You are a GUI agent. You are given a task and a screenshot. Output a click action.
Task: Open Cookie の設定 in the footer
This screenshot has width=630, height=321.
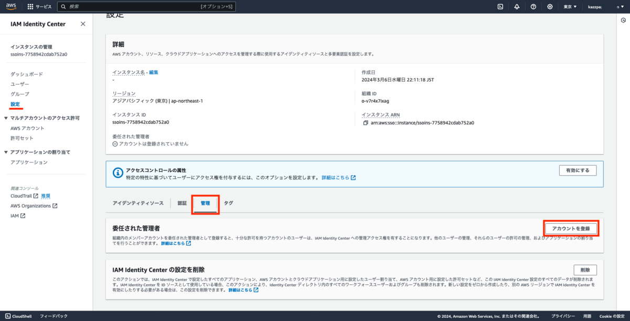(612, 316)
